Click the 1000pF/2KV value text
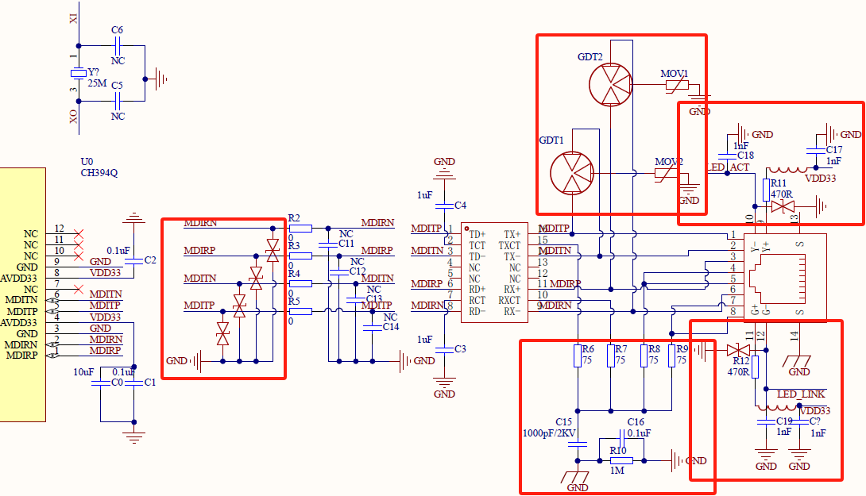 click(x=549, y=433)
